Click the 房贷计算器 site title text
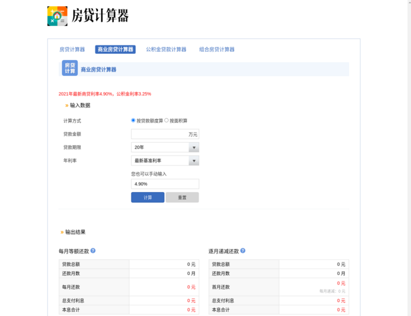The image size is (411, 316). (100, 15)
